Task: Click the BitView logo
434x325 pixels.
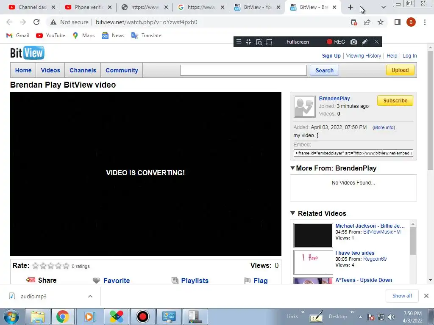Action: 27,53
